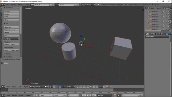Jump to the start frame
Image resolution: width=172 pixels, height=97 pixels.
[83, 95]
